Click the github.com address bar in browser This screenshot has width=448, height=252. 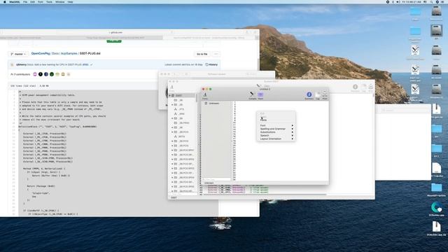pos(115,33)
